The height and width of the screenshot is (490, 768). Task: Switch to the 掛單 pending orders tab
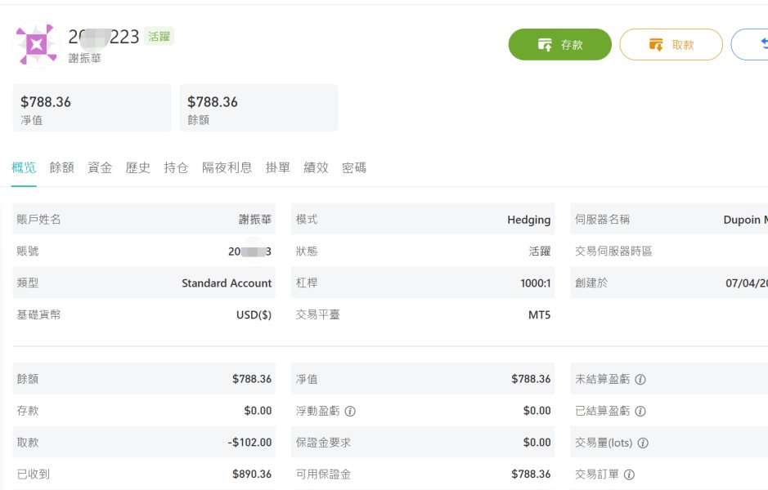point(278,167)
